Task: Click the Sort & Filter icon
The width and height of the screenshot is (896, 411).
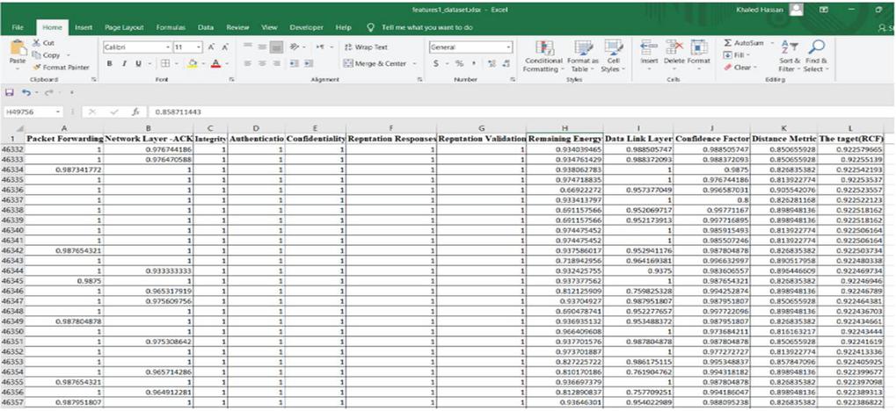Action: (788, 53)
